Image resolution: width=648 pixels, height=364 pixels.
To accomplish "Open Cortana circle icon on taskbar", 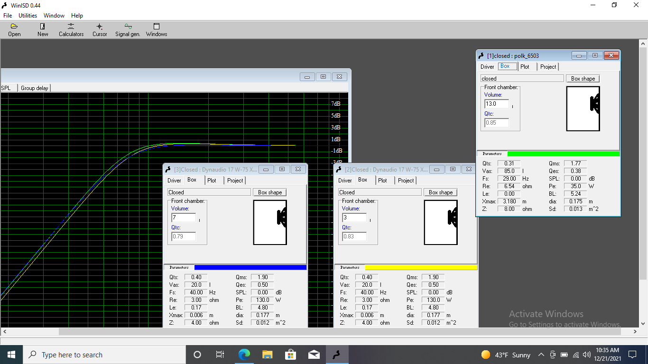I will point(197,355).
